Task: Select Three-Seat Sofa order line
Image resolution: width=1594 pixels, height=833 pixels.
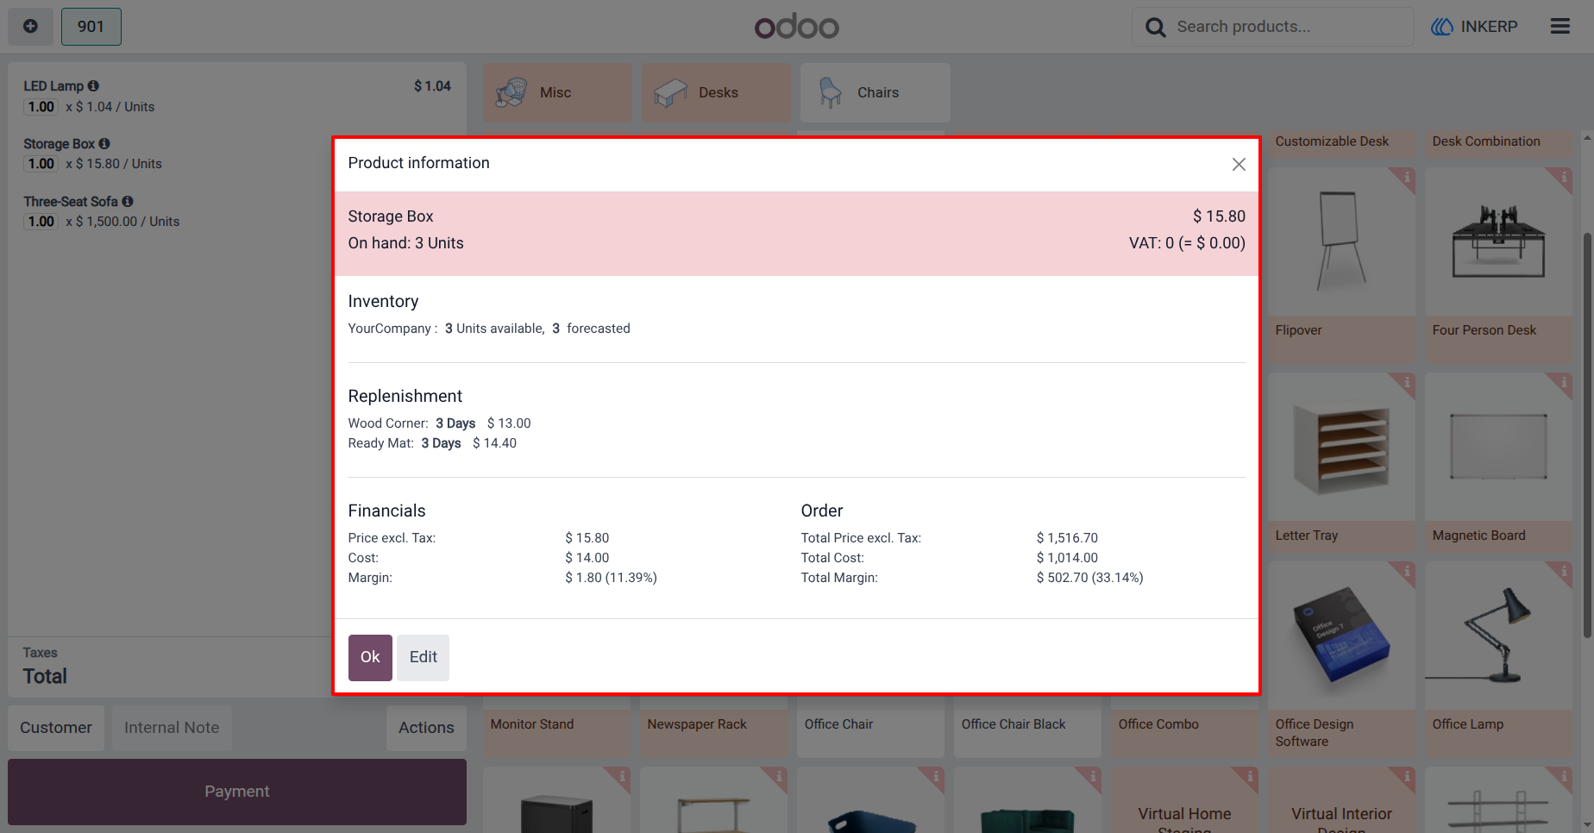Action: [x=170, y=211]
